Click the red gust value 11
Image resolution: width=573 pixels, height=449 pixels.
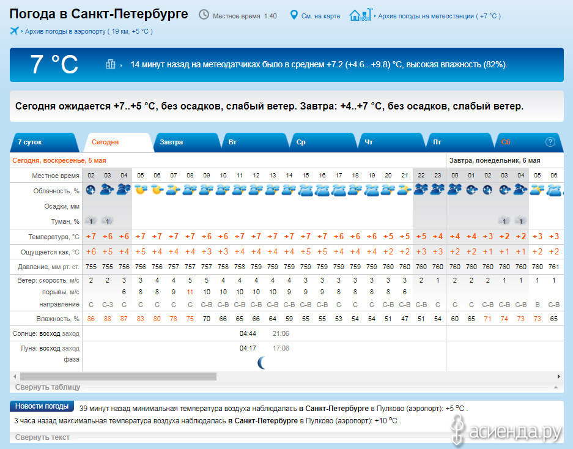tap(190, 292)
